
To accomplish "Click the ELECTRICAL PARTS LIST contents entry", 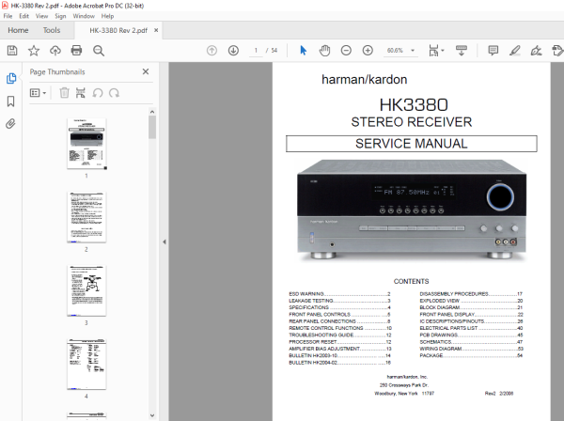I will click(x=471, y=328).
